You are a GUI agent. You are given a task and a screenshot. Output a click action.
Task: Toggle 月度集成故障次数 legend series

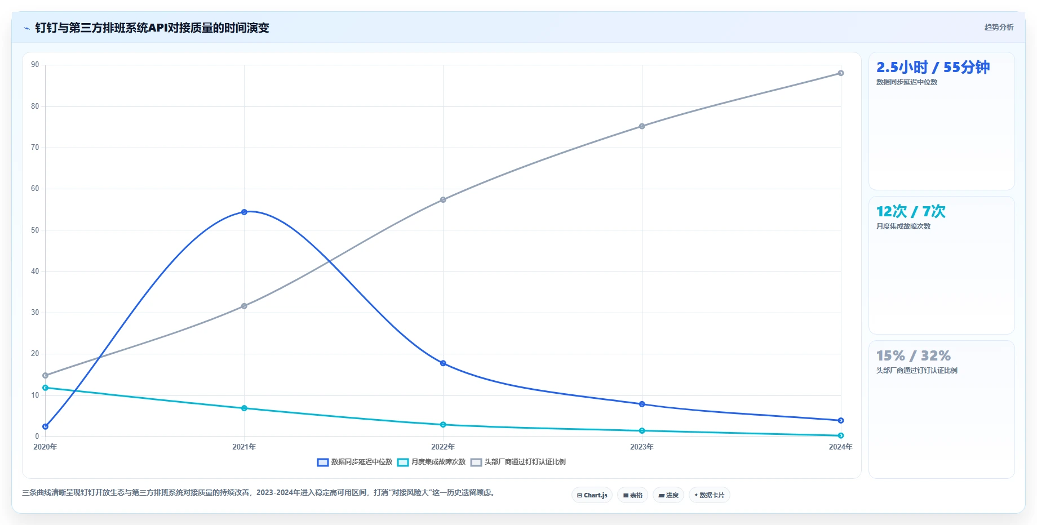(431, 462)
